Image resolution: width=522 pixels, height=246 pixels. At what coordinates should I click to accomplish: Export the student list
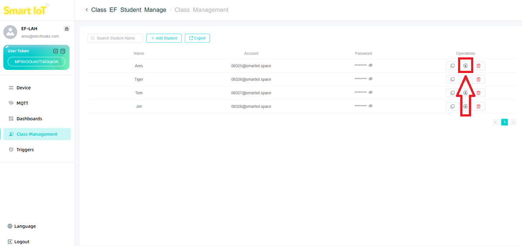(197, 38)
